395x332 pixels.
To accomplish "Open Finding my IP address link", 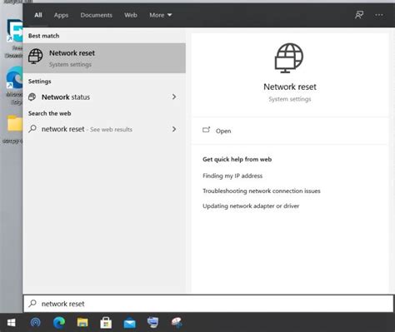I will tap(232, 176).
